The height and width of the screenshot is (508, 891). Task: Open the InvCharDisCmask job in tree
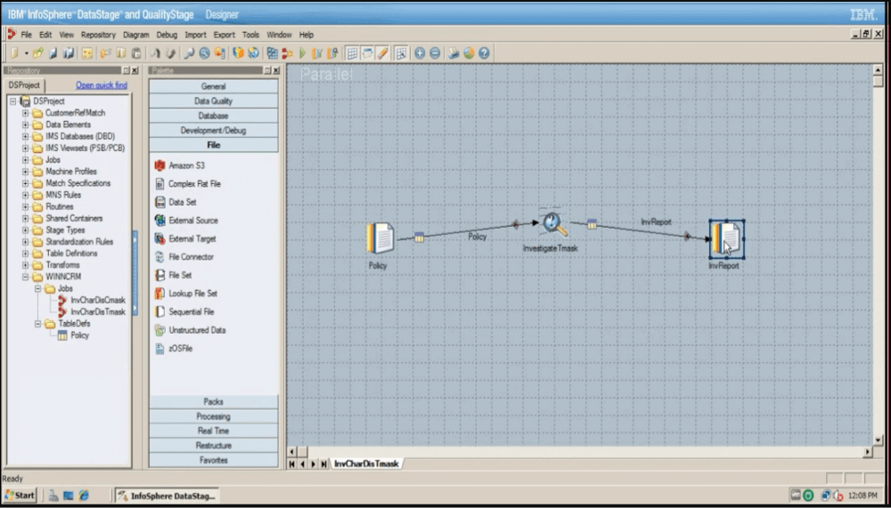tap(97, 301)
